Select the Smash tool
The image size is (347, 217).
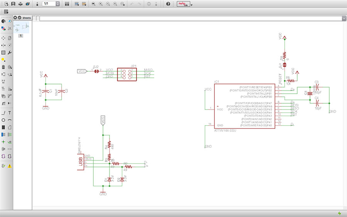point(3,96)
